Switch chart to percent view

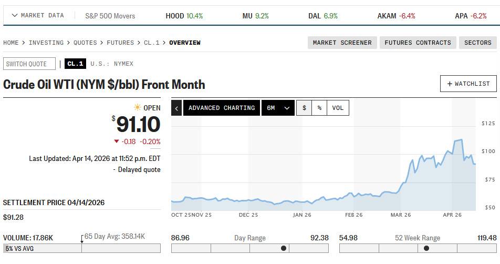pos(319,108)
